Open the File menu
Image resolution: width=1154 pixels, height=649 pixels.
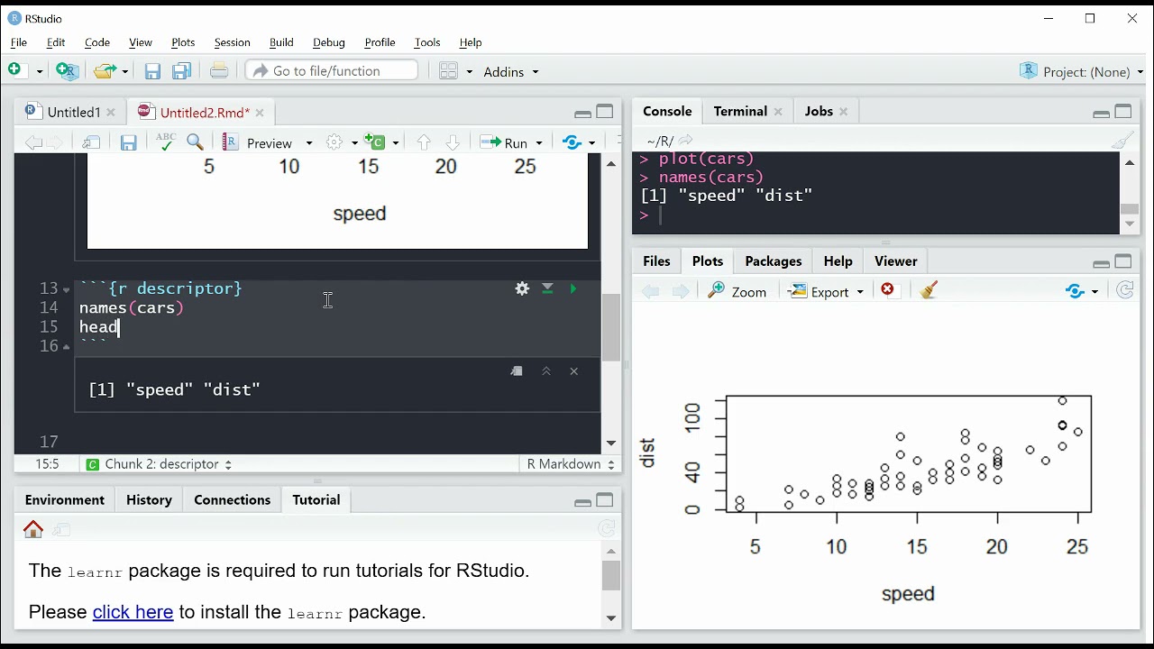click(x=18, y=42)
